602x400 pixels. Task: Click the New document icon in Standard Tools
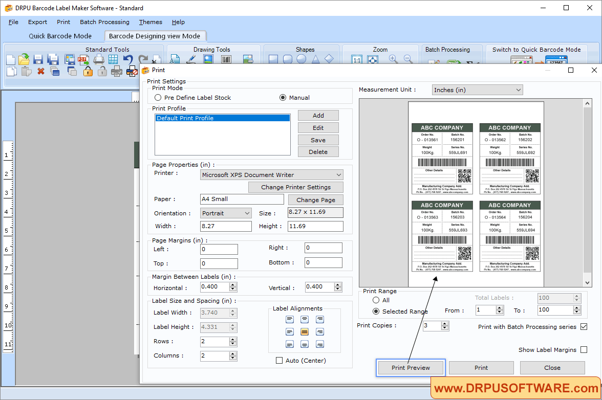pyautogui.click(x=11, y=59)
